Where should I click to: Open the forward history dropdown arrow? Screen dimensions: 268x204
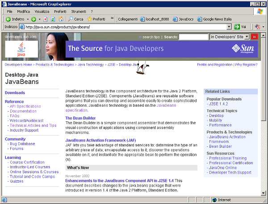[x=39, y=19]
